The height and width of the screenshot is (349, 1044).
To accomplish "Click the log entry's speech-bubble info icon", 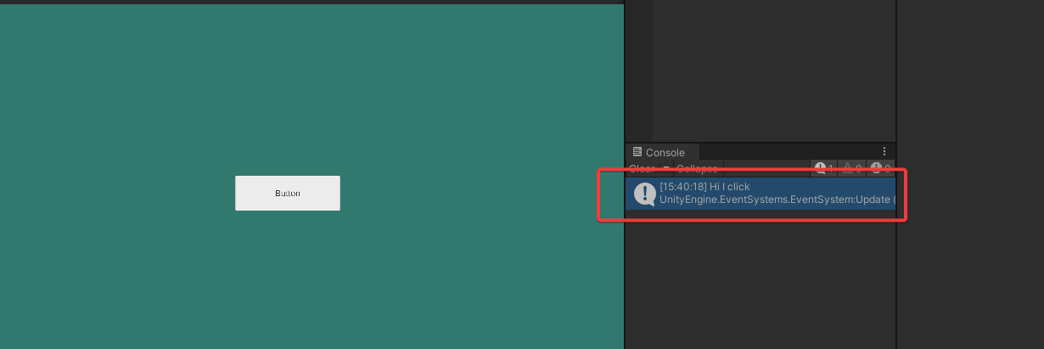I will (x=644, y=194).
